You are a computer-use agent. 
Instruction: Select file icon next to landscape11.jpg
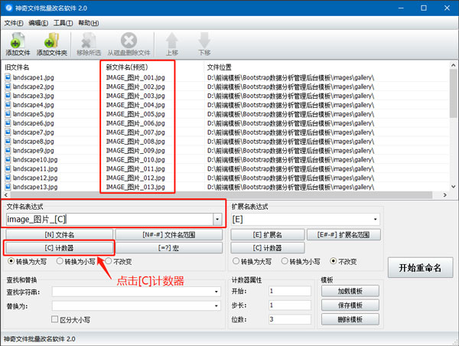(x=8, y=168)
